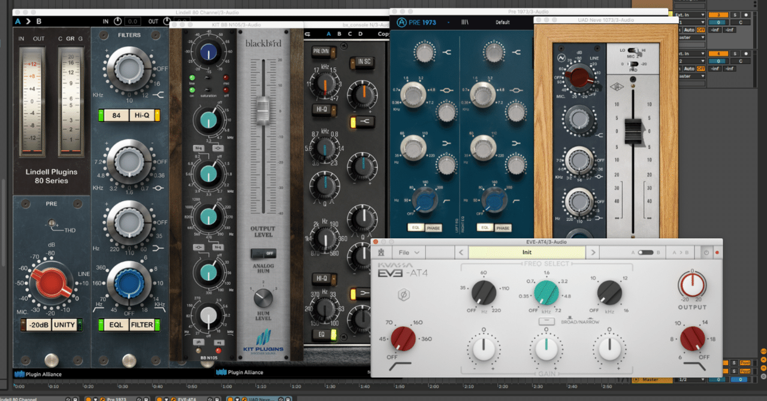Click left channel PHASE button in Pre 1973
767x401 pixels.
[x=435, y=228]
